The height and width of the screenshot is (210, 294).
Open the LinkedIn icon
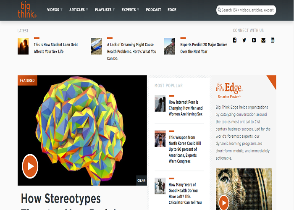(x=273, y=40)
